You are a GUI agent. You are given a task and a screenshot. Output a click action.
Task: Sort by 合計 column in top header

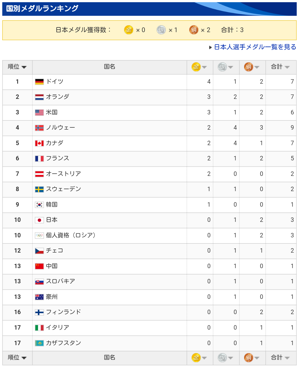pyautogui.click(x=280, y=67)
